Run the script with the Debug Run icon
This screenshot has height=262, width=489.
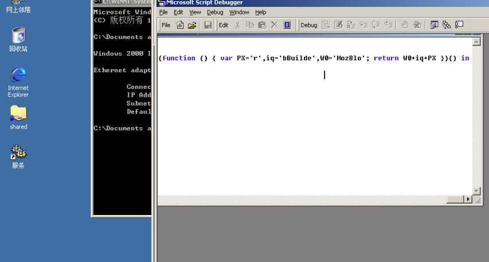click(x=326, y=25)
